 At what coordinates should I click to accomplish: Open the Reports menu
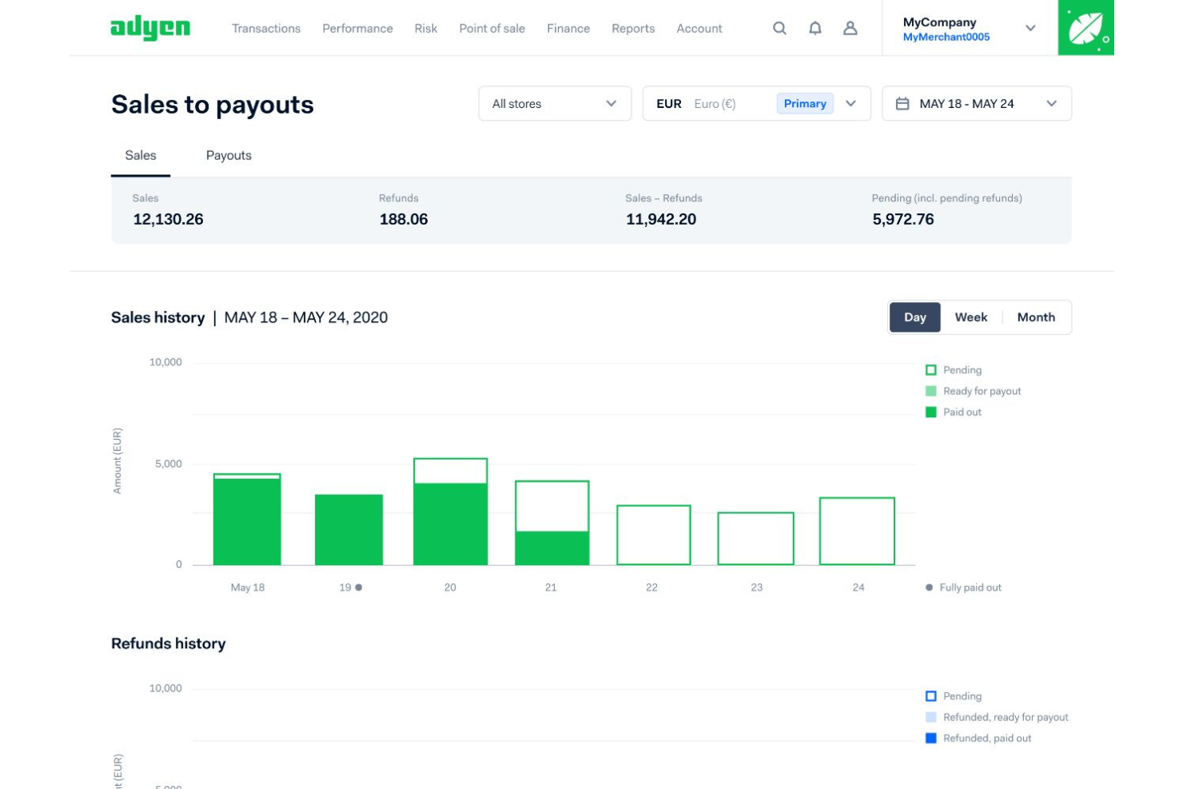tap(633, 28)
